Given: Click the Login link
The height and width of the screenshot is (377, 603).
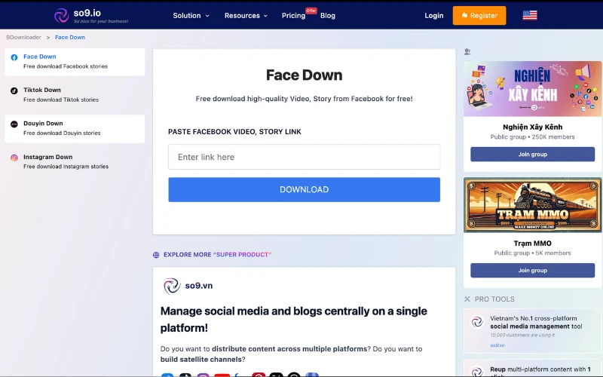Looking at the screenshot, I should (x=434, y=16).
